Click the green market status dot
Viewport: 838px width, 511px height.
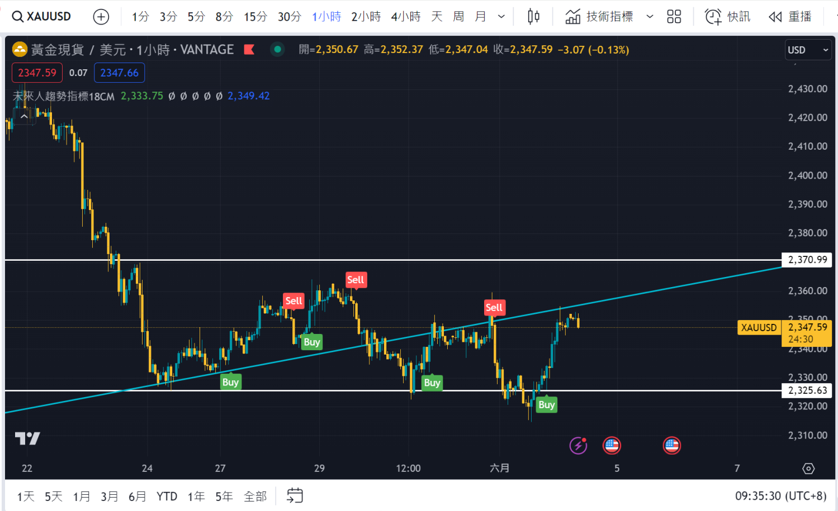pyautogui.click(x=277, y=50)
